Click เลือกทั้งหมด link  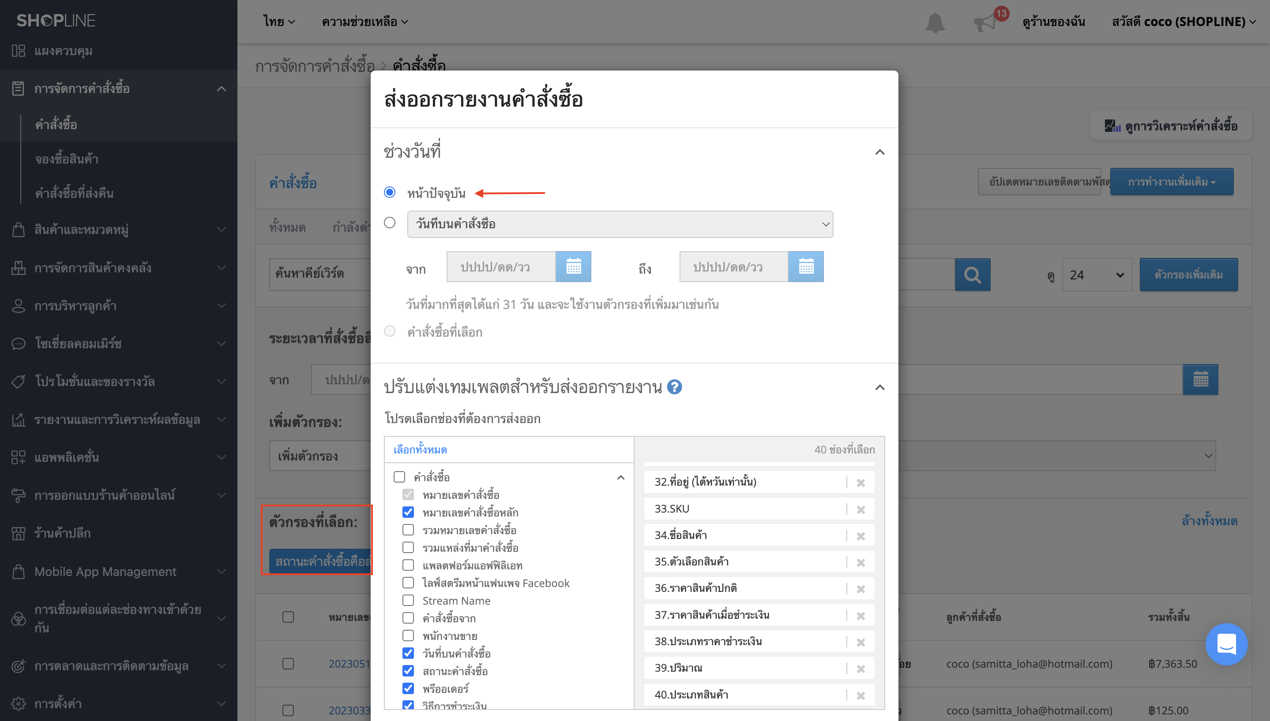(420, 450)
